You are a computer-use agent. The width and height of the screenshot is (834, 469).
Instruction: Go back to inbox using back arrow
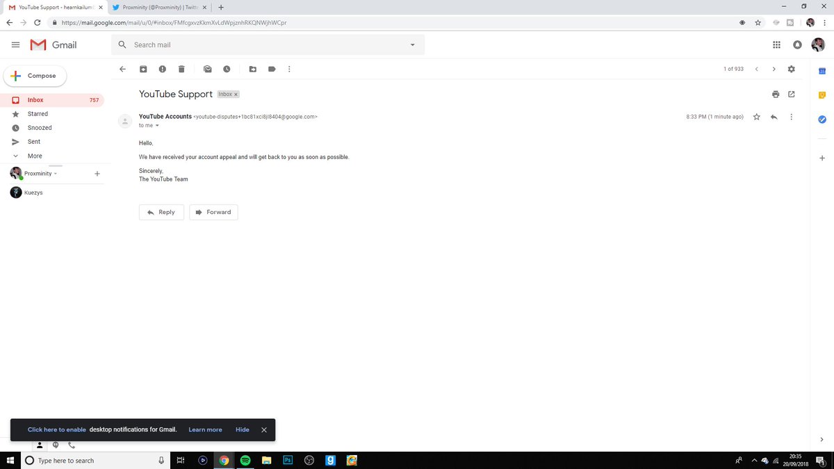[123, 69]
